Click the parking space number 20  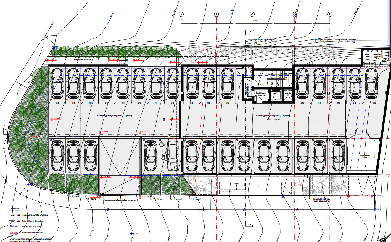(84, 100)
